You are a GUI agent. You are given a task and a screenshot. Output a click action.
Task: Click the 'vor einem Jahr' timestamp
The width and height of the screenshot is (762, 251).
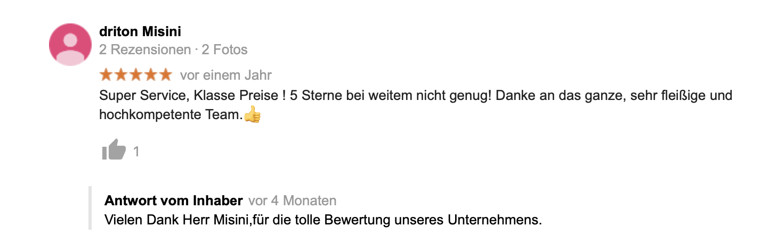(x=225, y=75)
